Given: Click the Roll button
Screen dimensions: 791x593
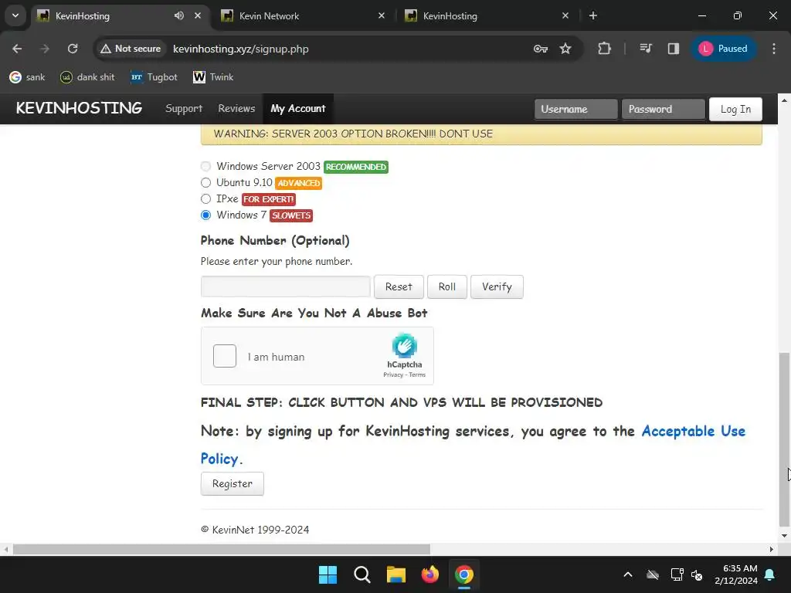Looking at the screenshot, I should [x=447, y=286].
